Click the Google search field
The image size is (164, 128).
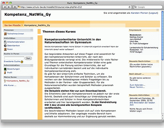click(148, 7)
